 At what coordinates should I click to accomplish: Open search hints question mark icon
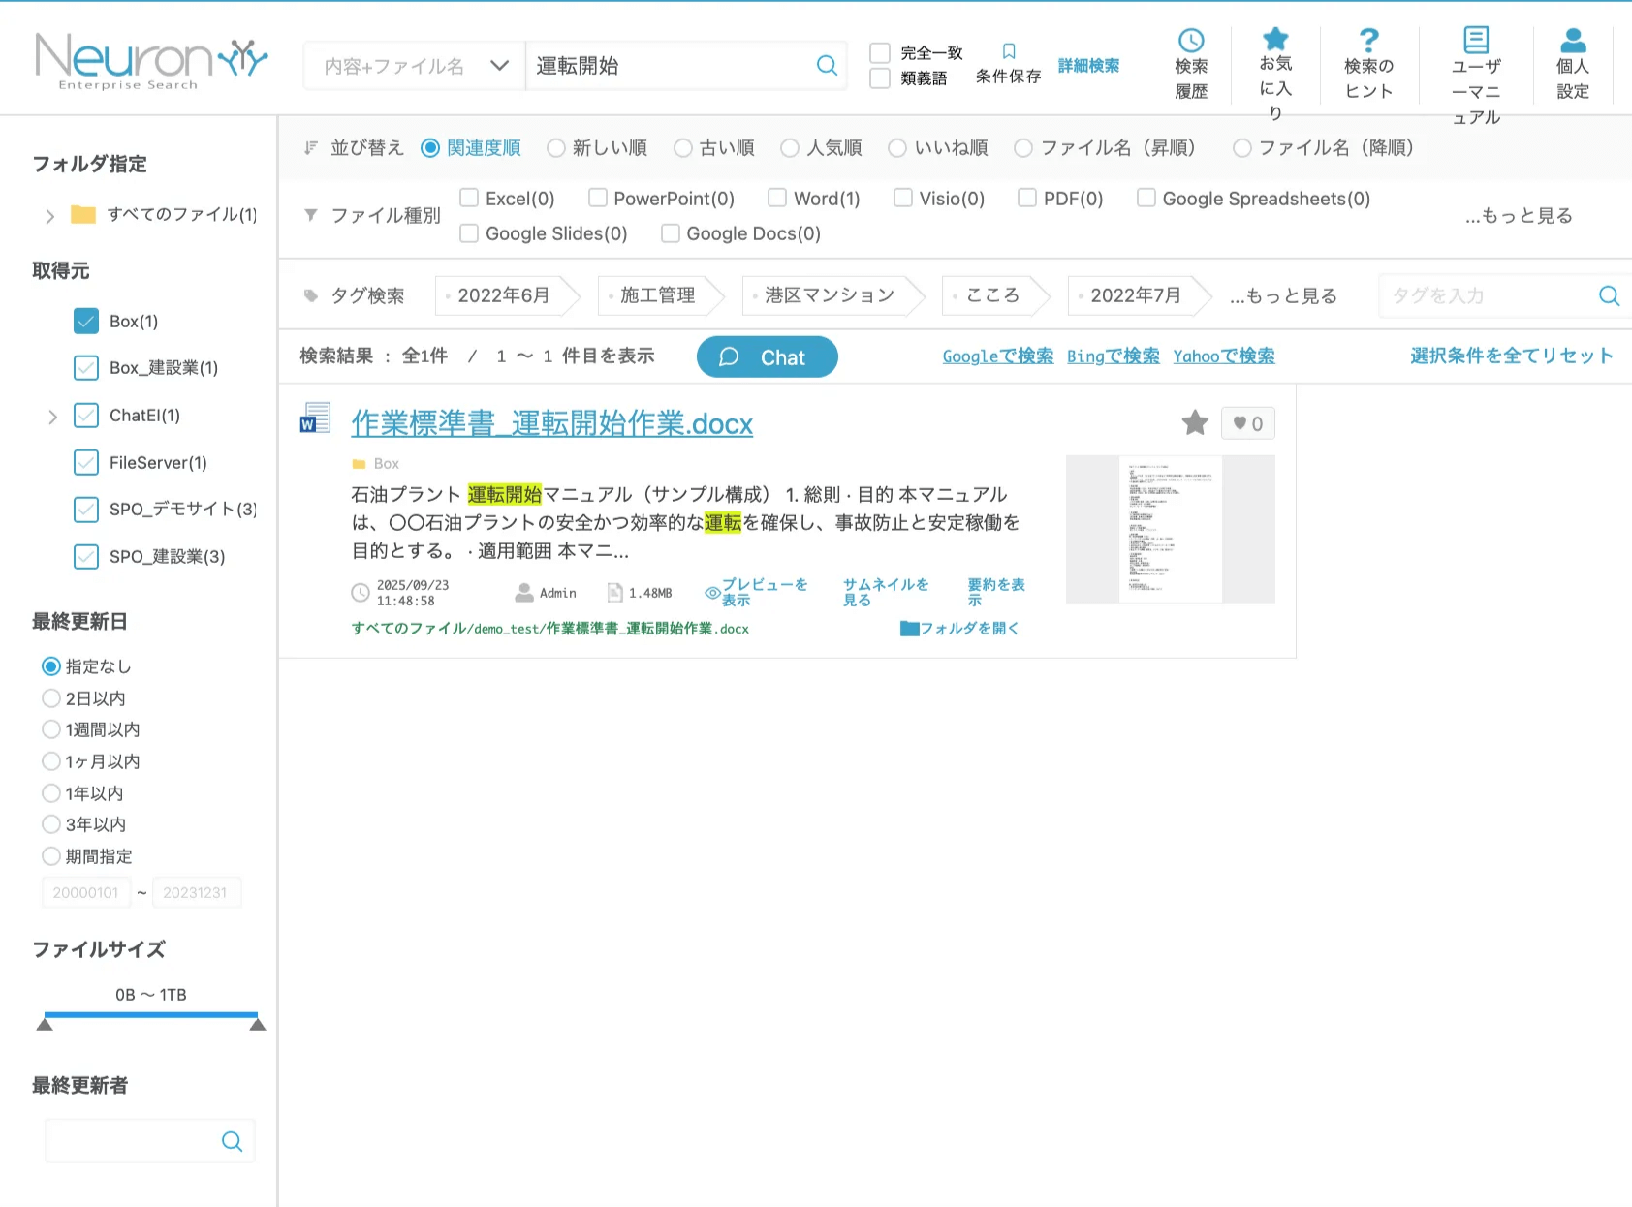click(1368, 41)
